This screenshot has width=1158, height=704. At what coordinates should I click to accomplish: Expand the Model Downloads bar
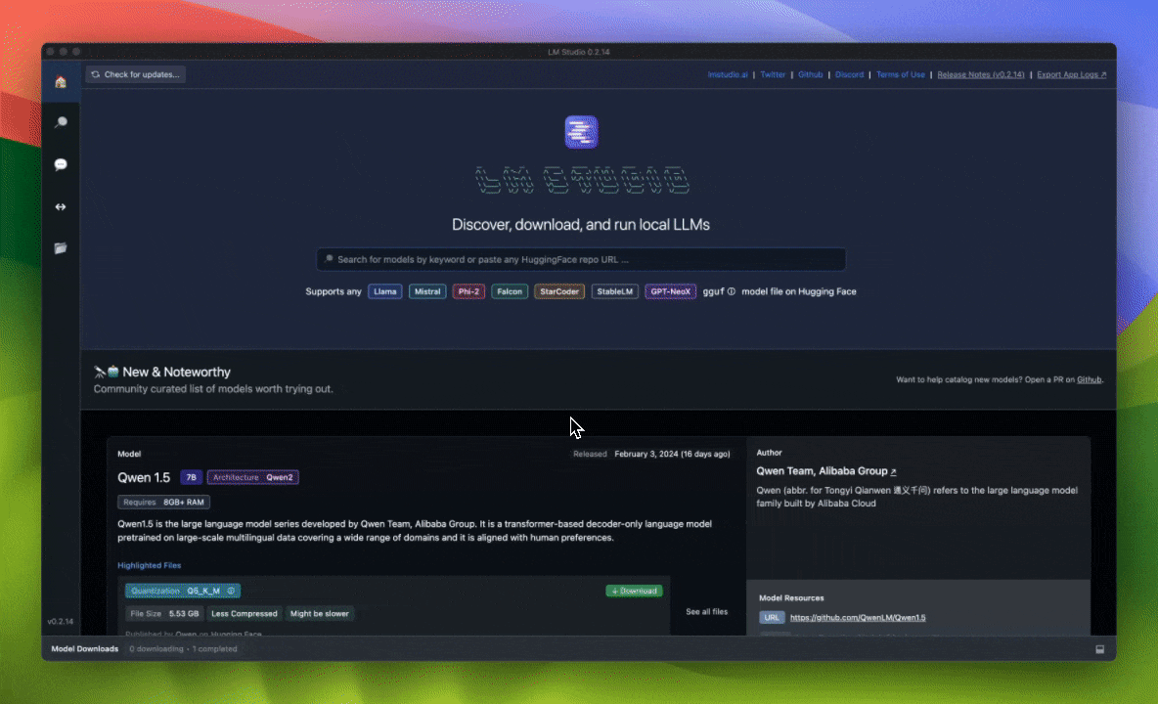pos(85,649)
